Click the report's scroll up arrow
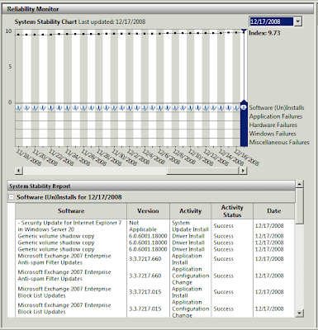This screenshot has height=330, width=318. tap(299, 184)
